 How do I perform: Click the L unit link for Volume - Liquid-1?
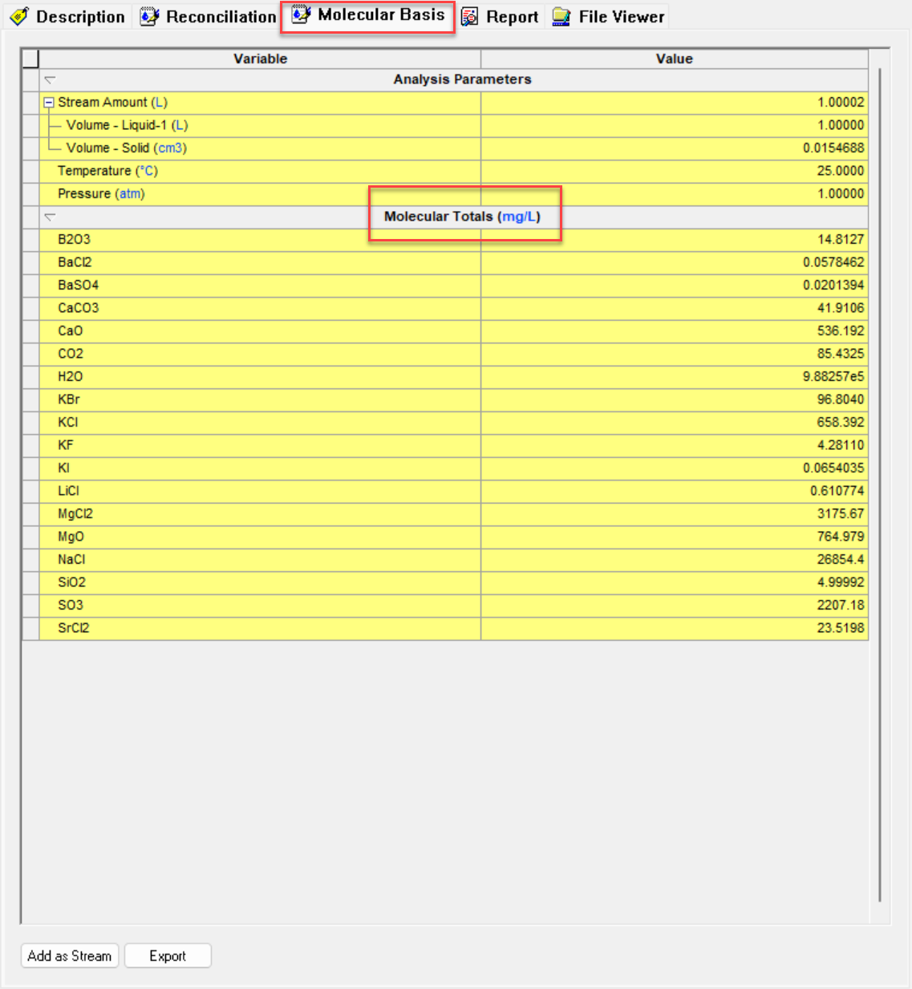pos(180,125)
